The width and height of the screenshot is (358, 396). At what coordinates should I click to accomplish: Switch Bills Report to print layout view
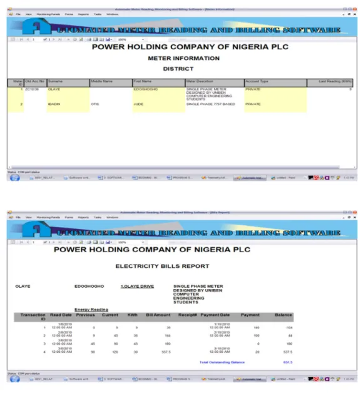[95, 243]
